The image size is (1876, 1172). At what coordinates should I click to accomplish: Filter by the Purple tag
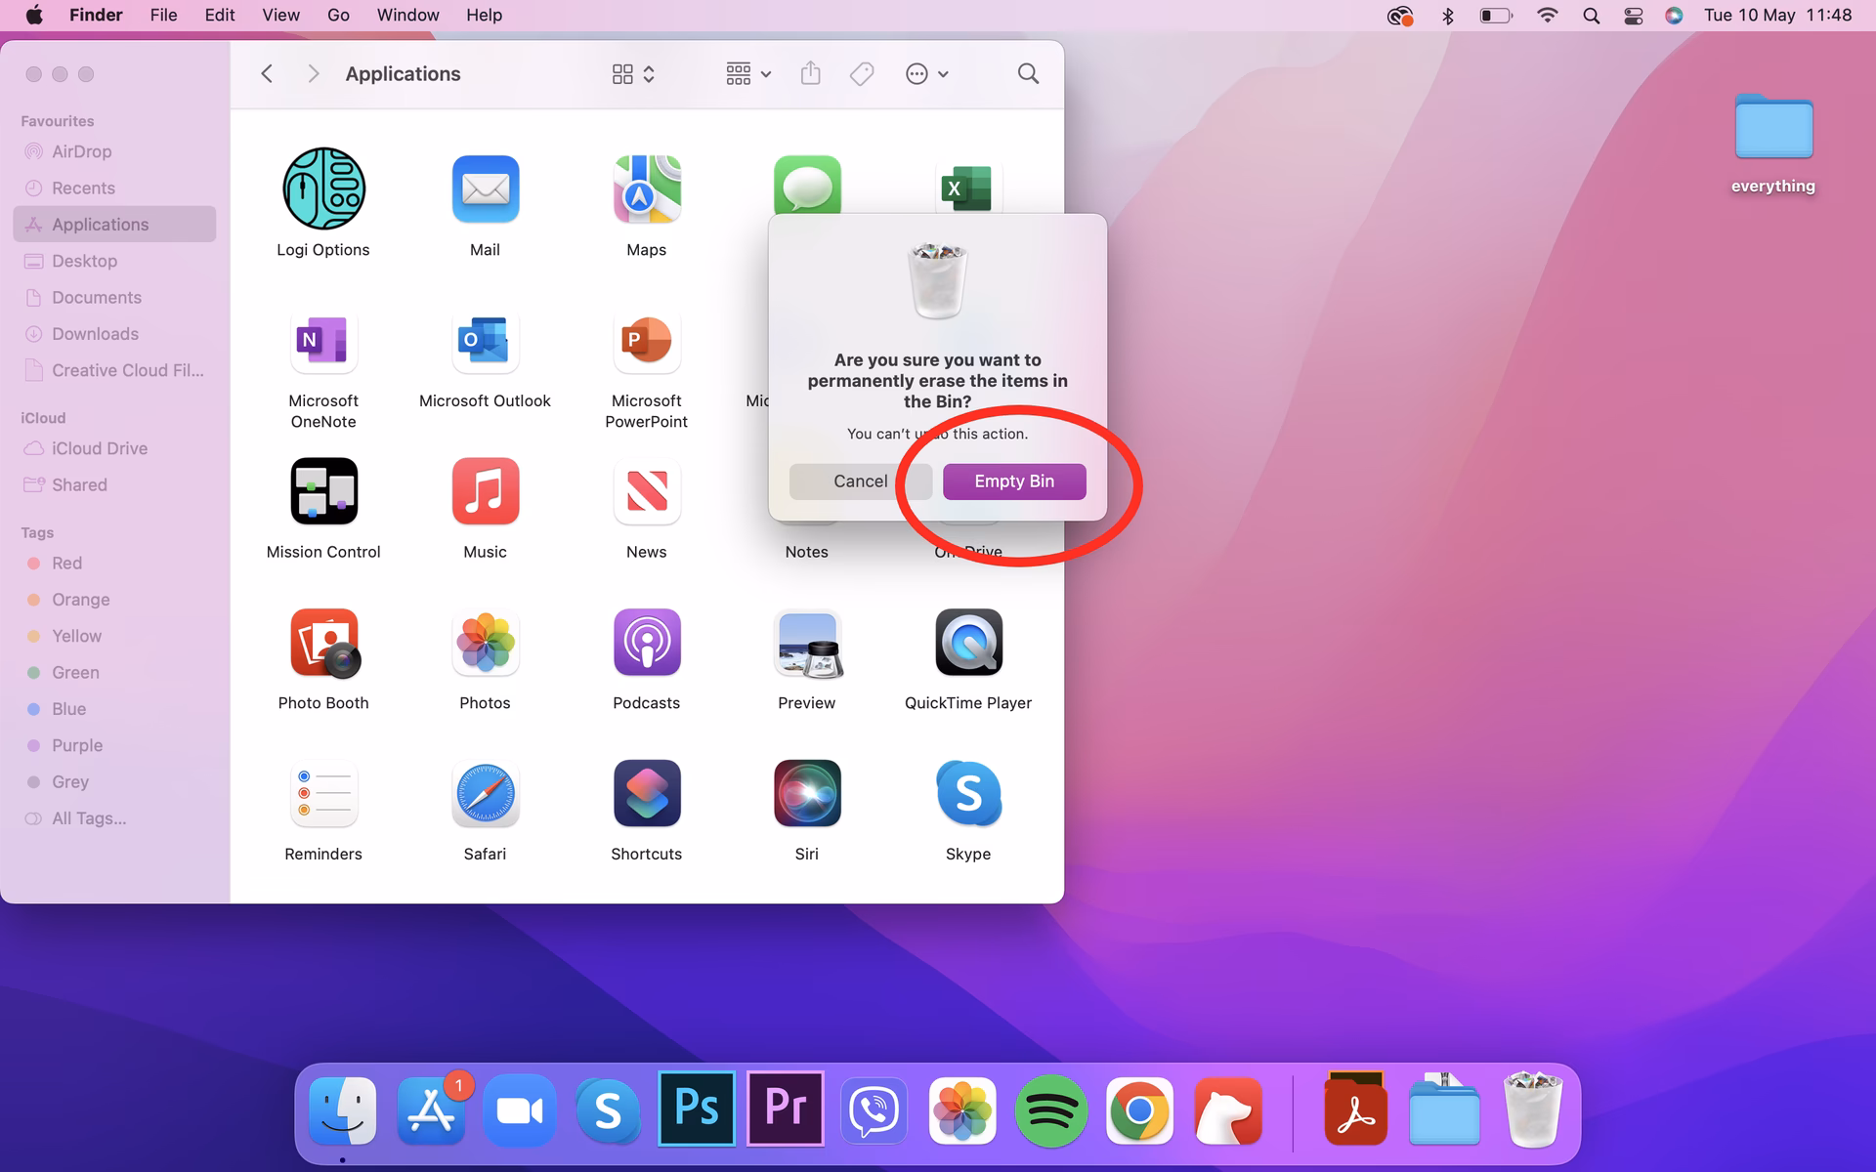point(114,745)
